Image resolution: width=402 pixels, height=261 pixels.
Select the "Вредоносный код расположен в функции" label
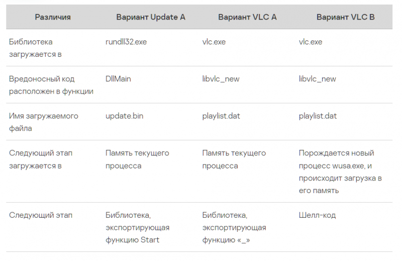coord(51,85)
